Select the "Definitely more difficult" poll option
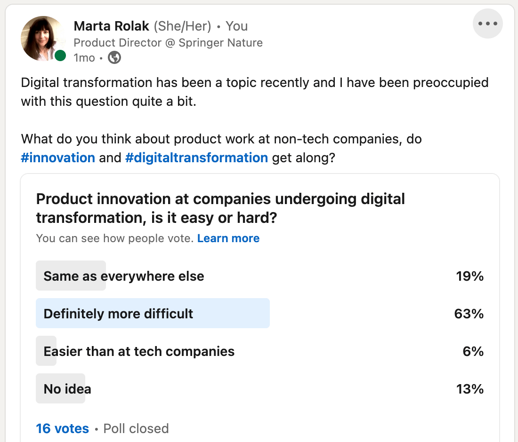Viewport: 518px width, 442px height. [x=119, y=314]
